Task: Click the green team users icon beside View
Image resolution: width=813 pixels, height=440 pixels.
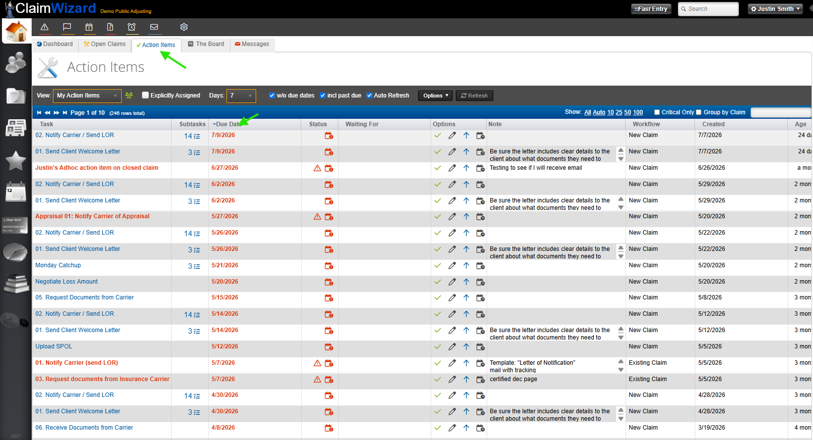Action: click(129, 96)
